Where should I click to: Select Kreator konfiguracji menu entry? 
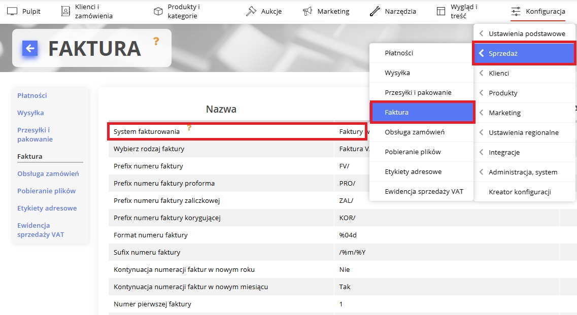(x=524, y=192)
